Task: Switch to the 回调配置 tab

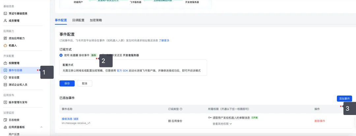Action: pos(78,20)
